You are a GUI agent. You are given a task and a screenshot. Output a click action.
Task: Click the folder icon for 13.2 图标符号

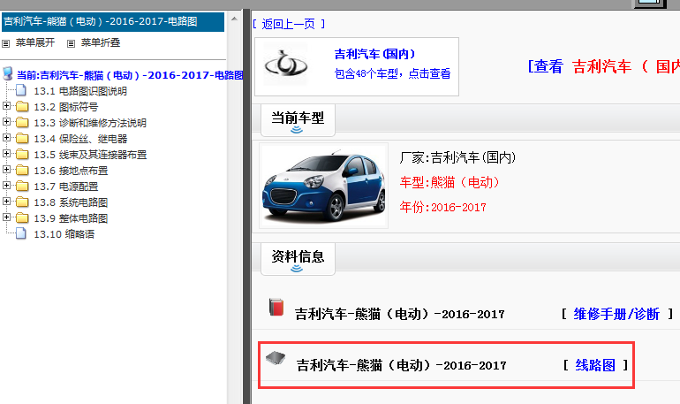point(22,106)
